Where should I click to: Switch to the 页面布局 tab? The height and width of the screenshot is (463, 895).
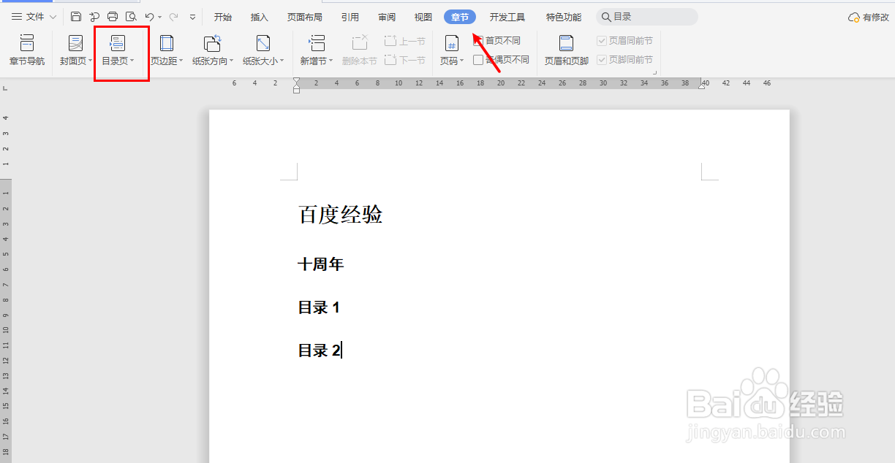305,17
